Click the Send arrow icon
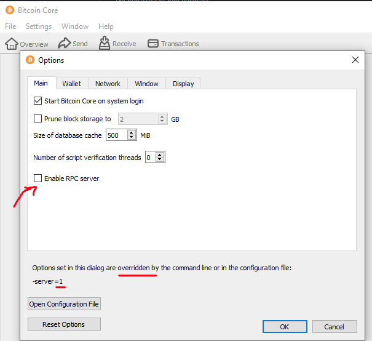 [x=65, y=43]
